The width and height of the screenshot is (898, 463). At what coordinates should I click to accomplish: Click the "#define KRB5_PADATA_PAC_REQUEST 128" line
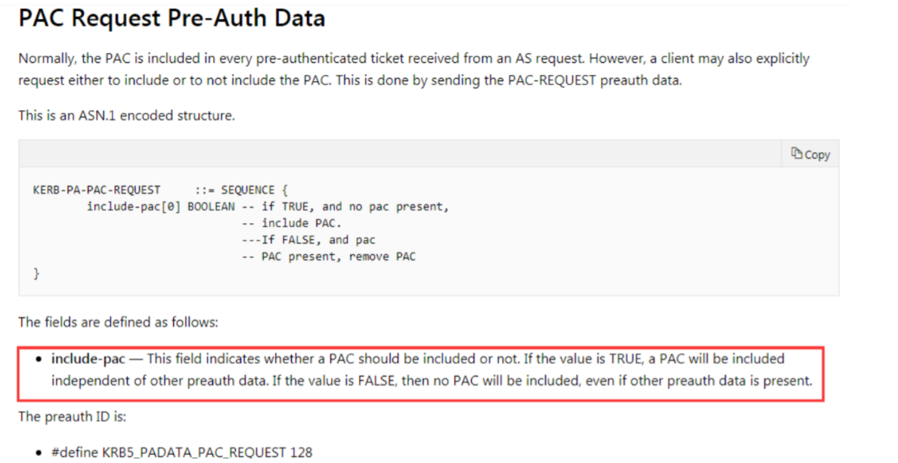[x=181, y=452]
